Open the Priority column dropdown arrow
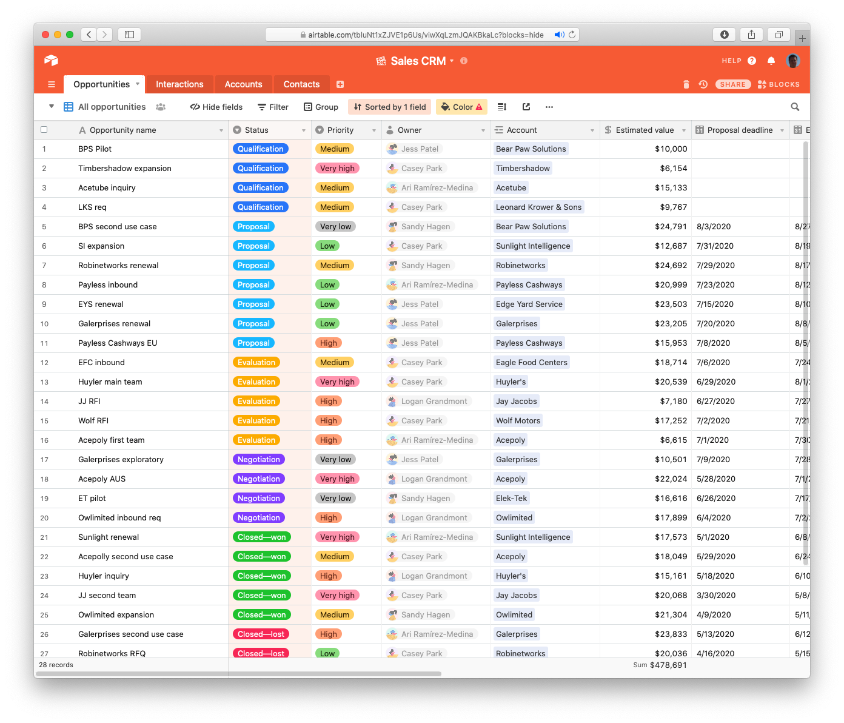This screenshot has width=844, height=723. point(374,130)
